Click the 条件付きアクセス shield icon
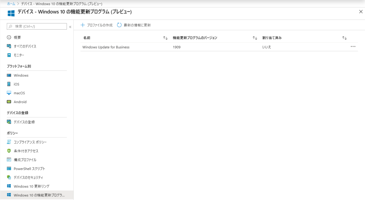The width and height of the screenshot is (365, 200). coord(9,151)
